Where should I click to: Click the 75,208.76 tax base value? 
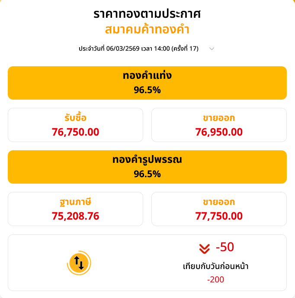pos(75,216)
